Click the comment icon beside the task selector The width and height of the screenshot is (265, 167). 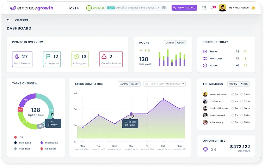tap(164, 8)
